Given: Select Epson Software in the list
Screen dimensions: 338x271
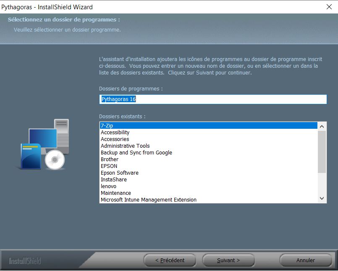Looking at the screenshot, I should pos(208,173).
